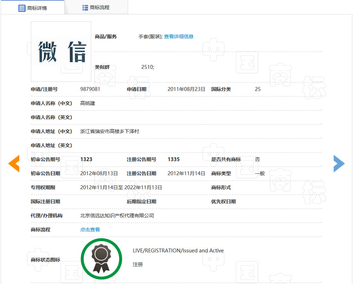
Task: Click the 商标状态图标 label
Action: pyautogui.click(x=46, y=260)
